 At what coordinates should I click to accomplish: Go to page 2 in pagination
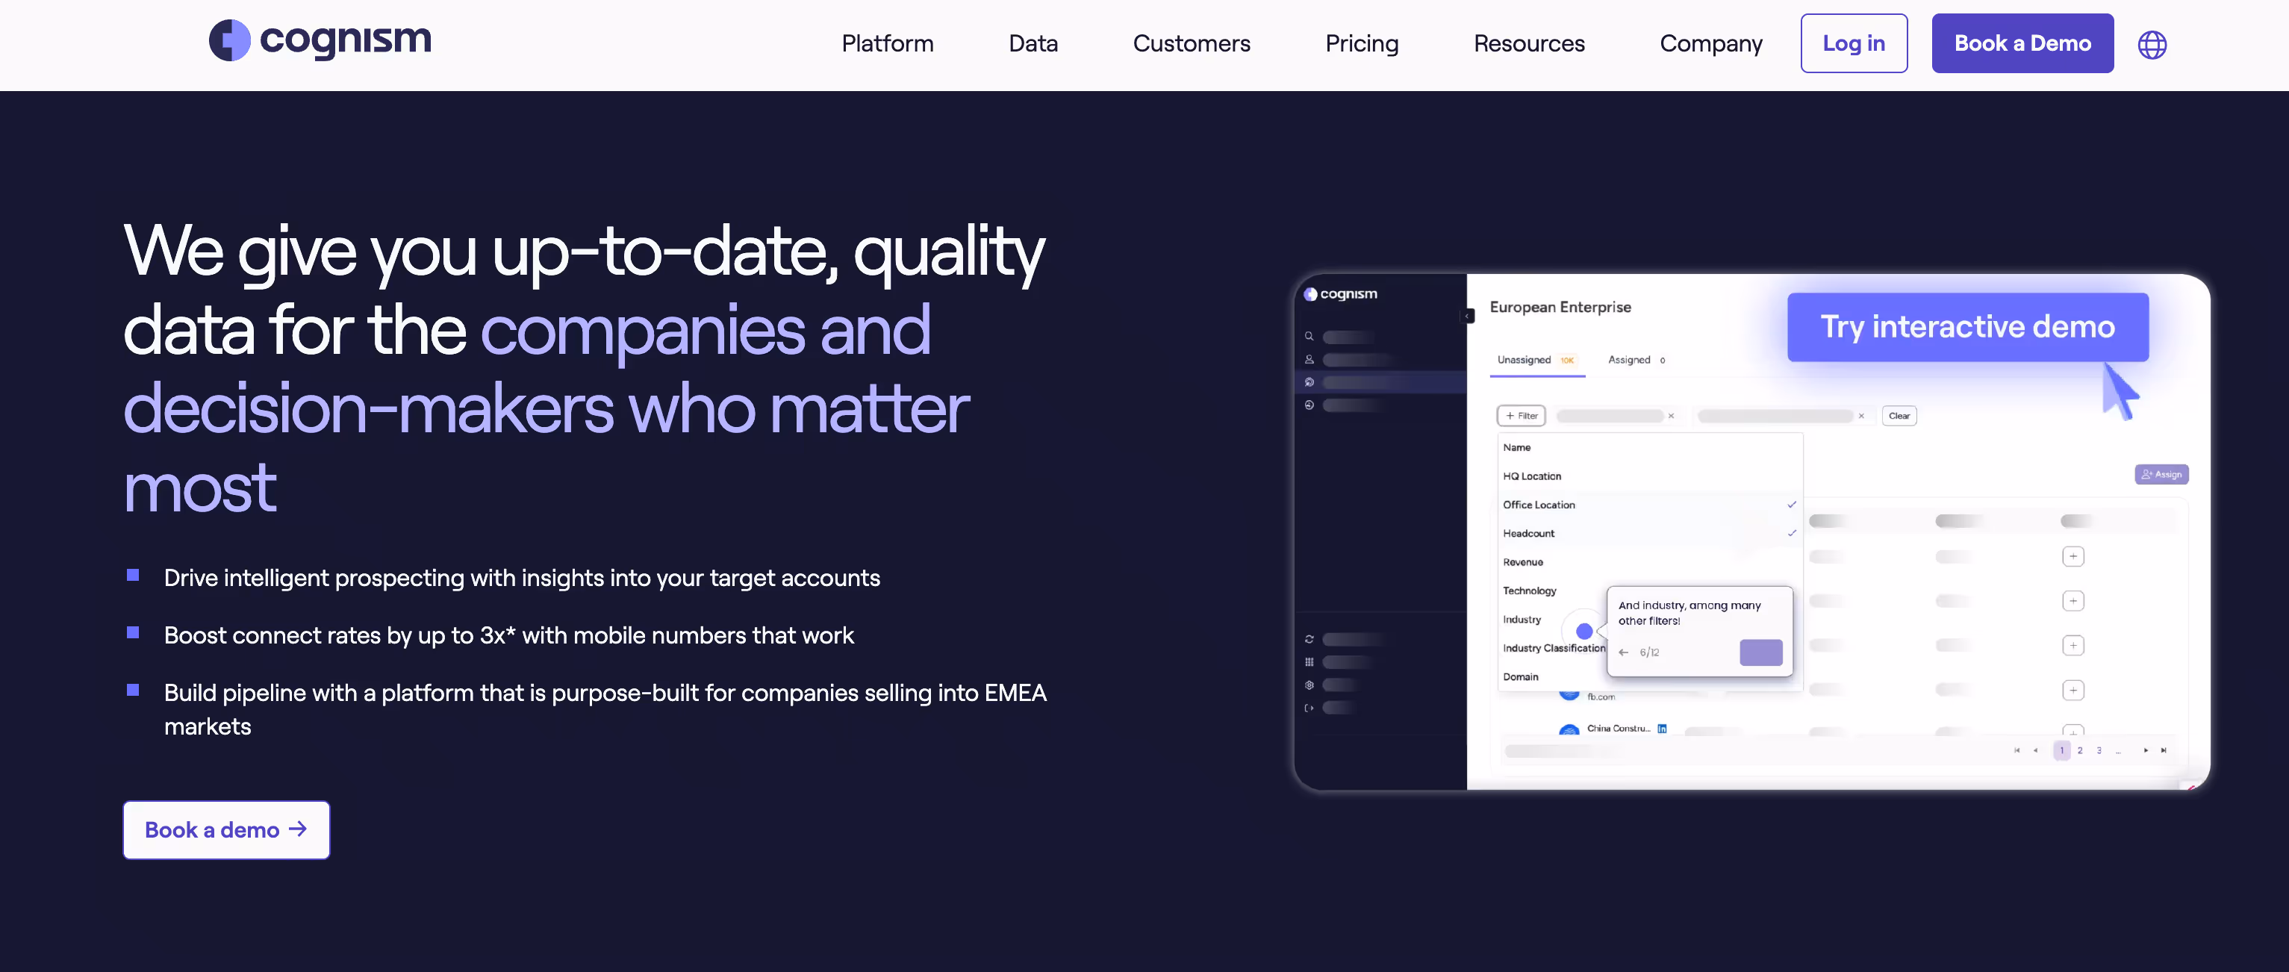tap(2079, 751)
